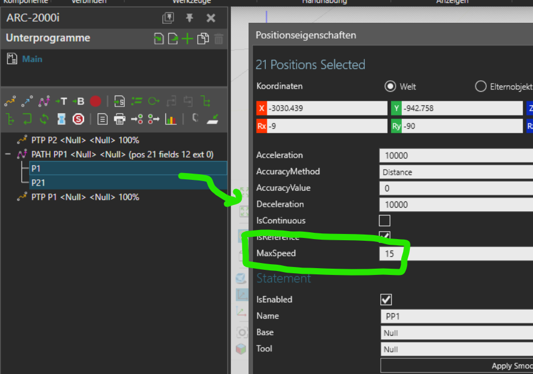Click the coordinate axes icon in viewport sidebar
The image size is (533, 374).
[241, 311]
